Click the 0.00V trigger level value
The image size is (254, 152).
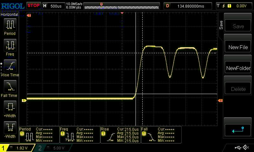(241, 6)
